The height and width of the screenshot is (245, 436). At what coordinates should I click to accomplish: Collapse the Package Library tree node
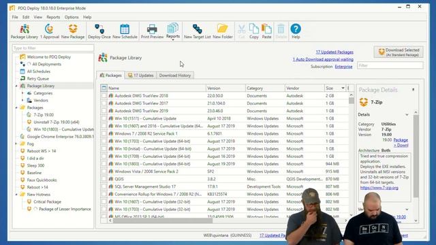tap(16, 86)
